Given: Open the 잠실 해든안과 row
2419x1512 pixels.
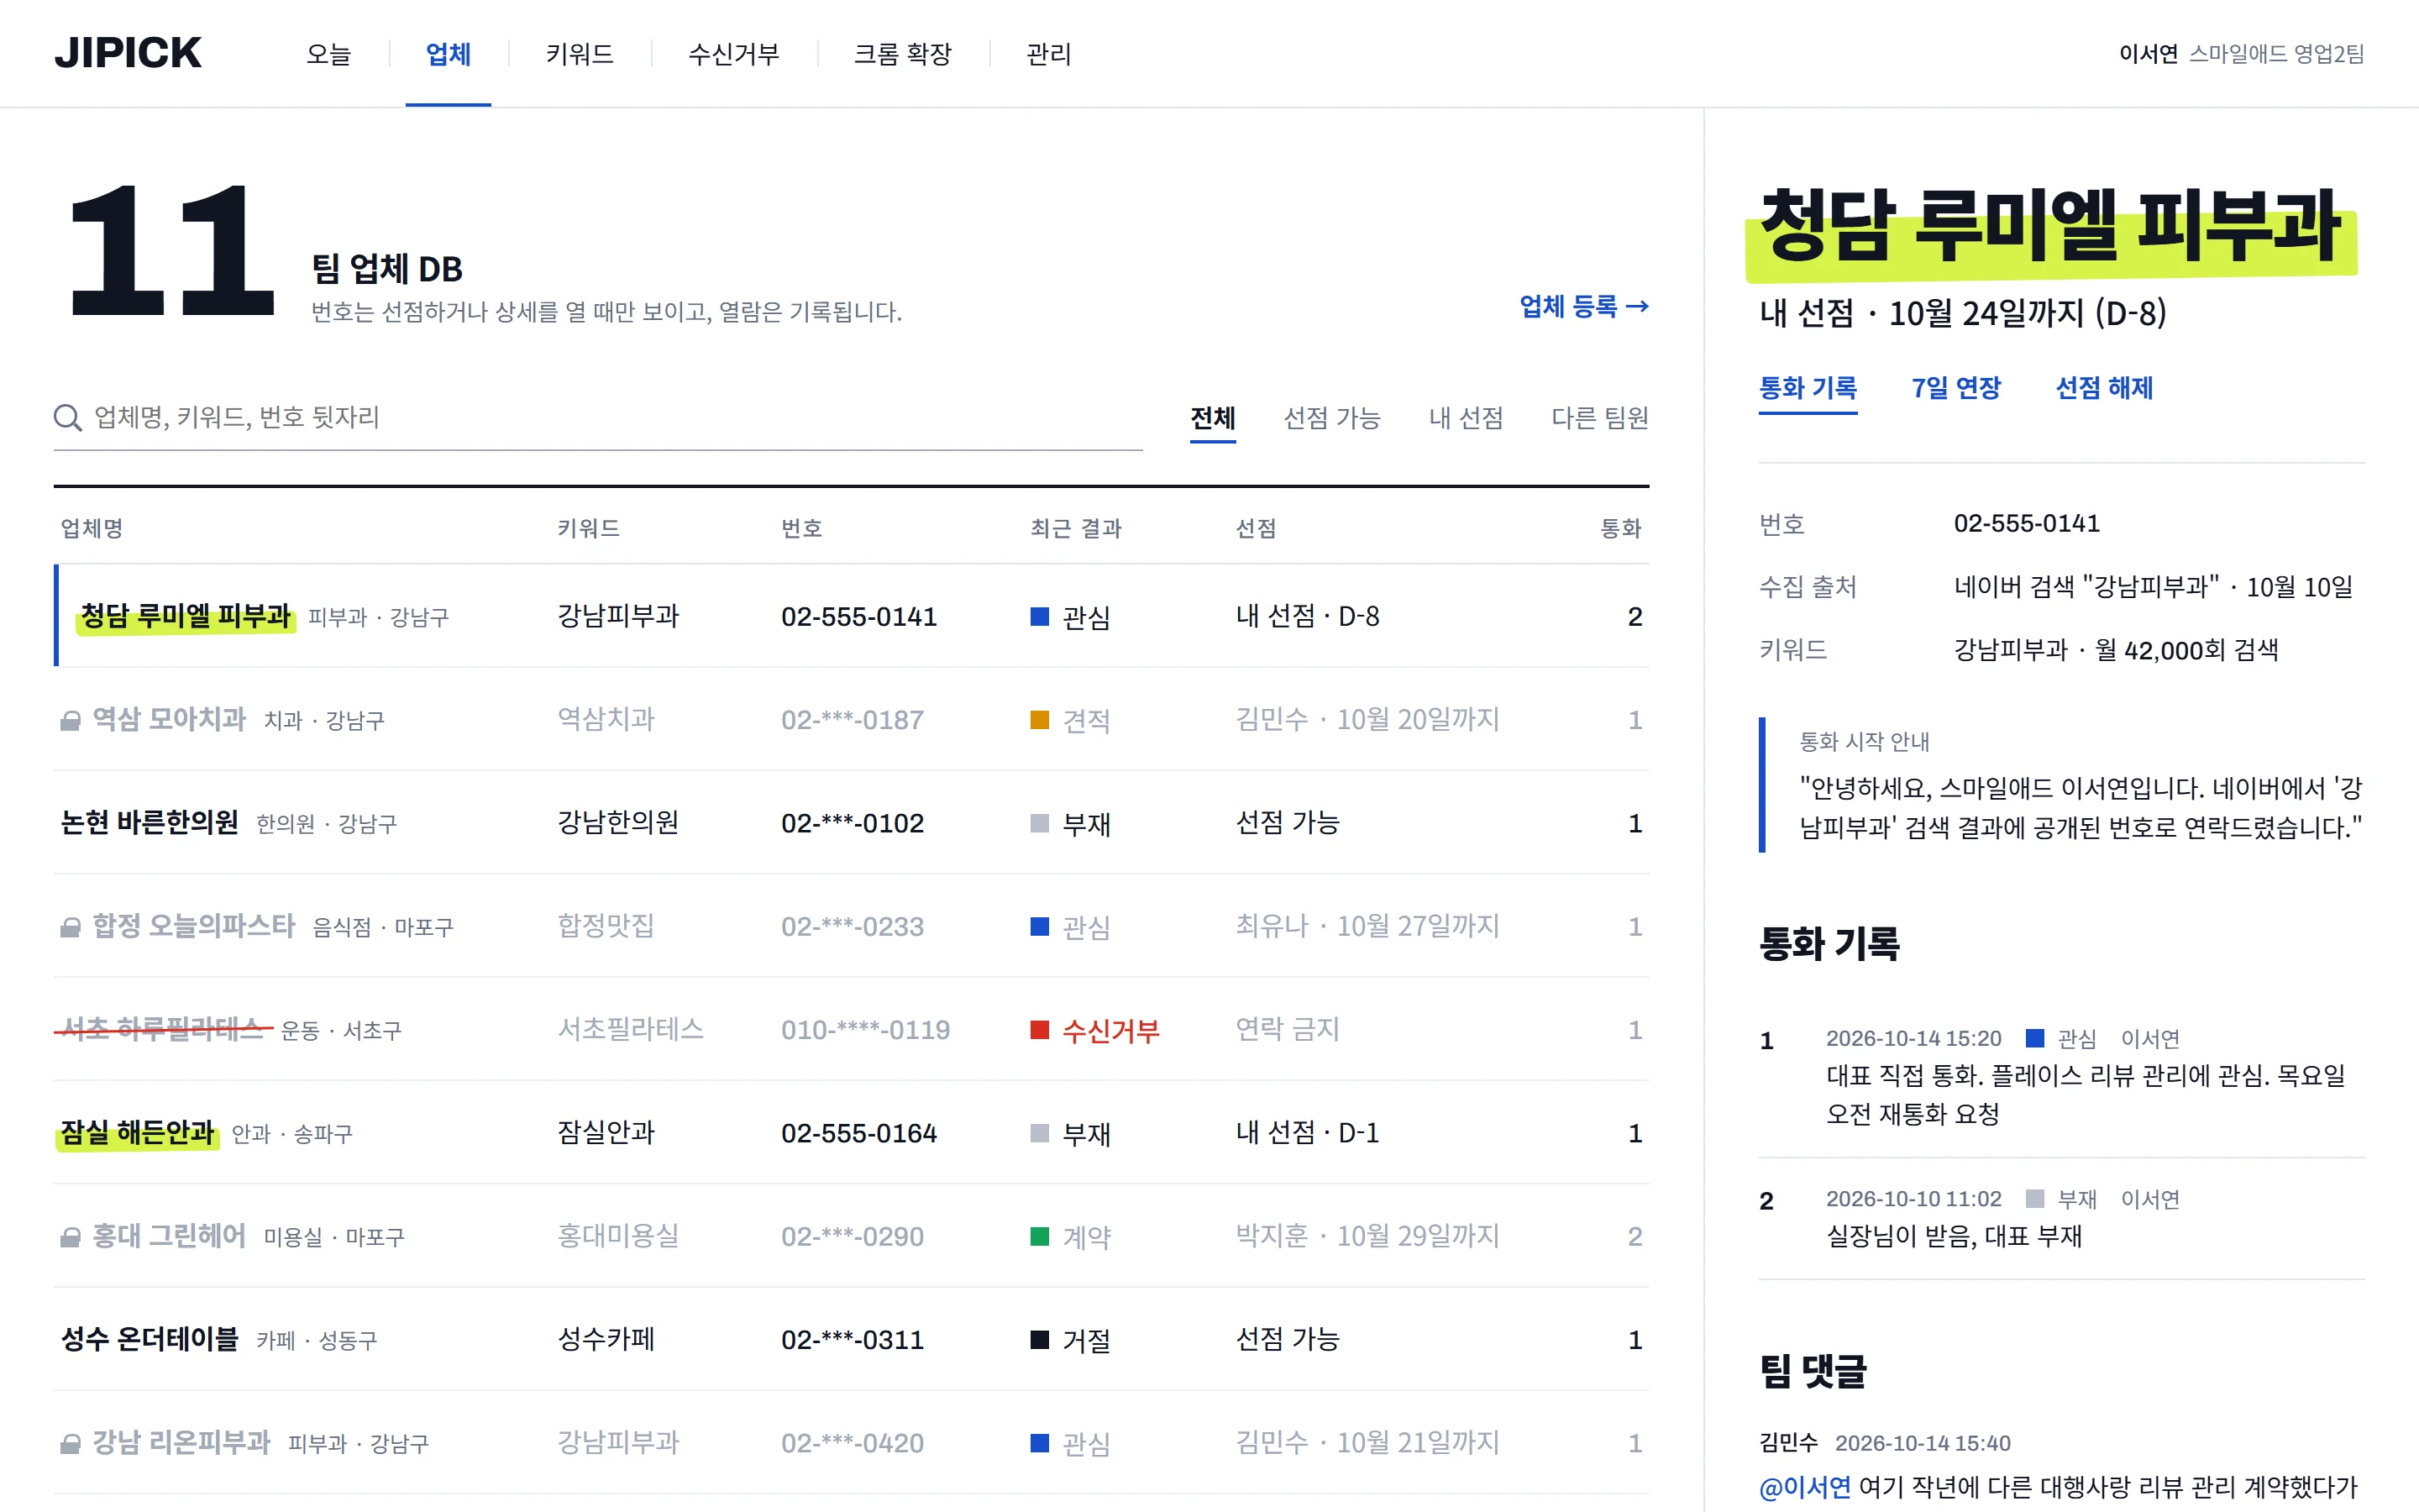Looking at the screenshot, I should (852, 1133).
